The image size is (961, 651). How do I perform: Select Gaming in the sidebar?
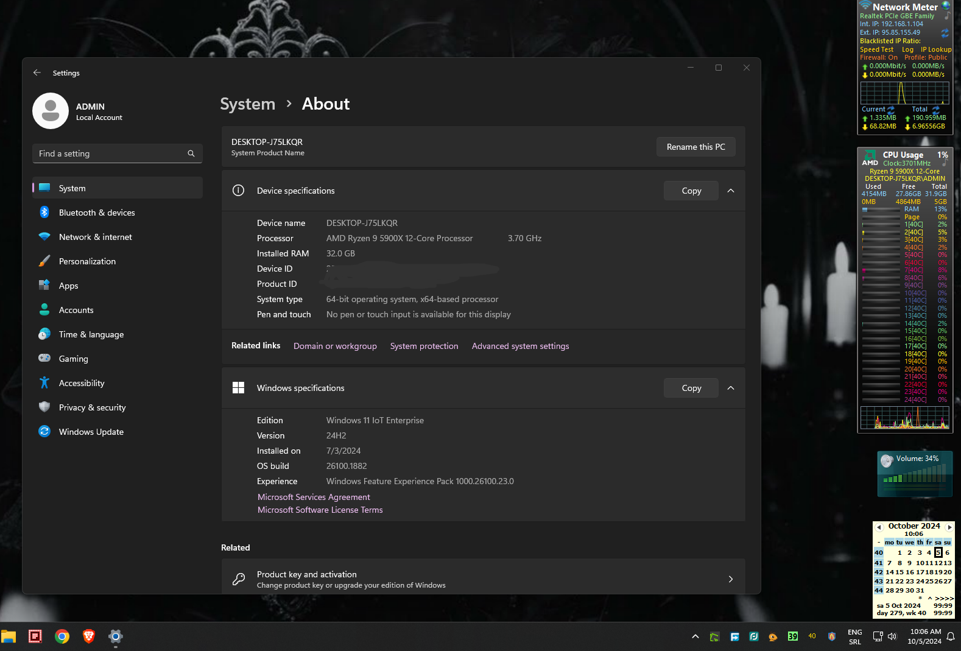[x=73, y=359]
